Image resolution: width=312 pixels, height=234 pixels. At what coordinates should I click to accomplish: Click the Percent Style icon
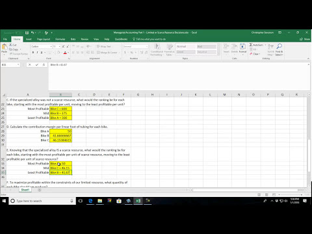coord(131,53)
